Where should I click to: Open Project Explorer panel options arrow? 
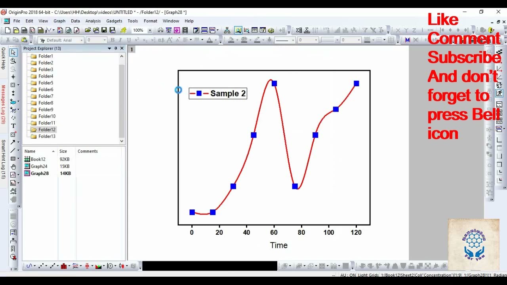point(109,48)
